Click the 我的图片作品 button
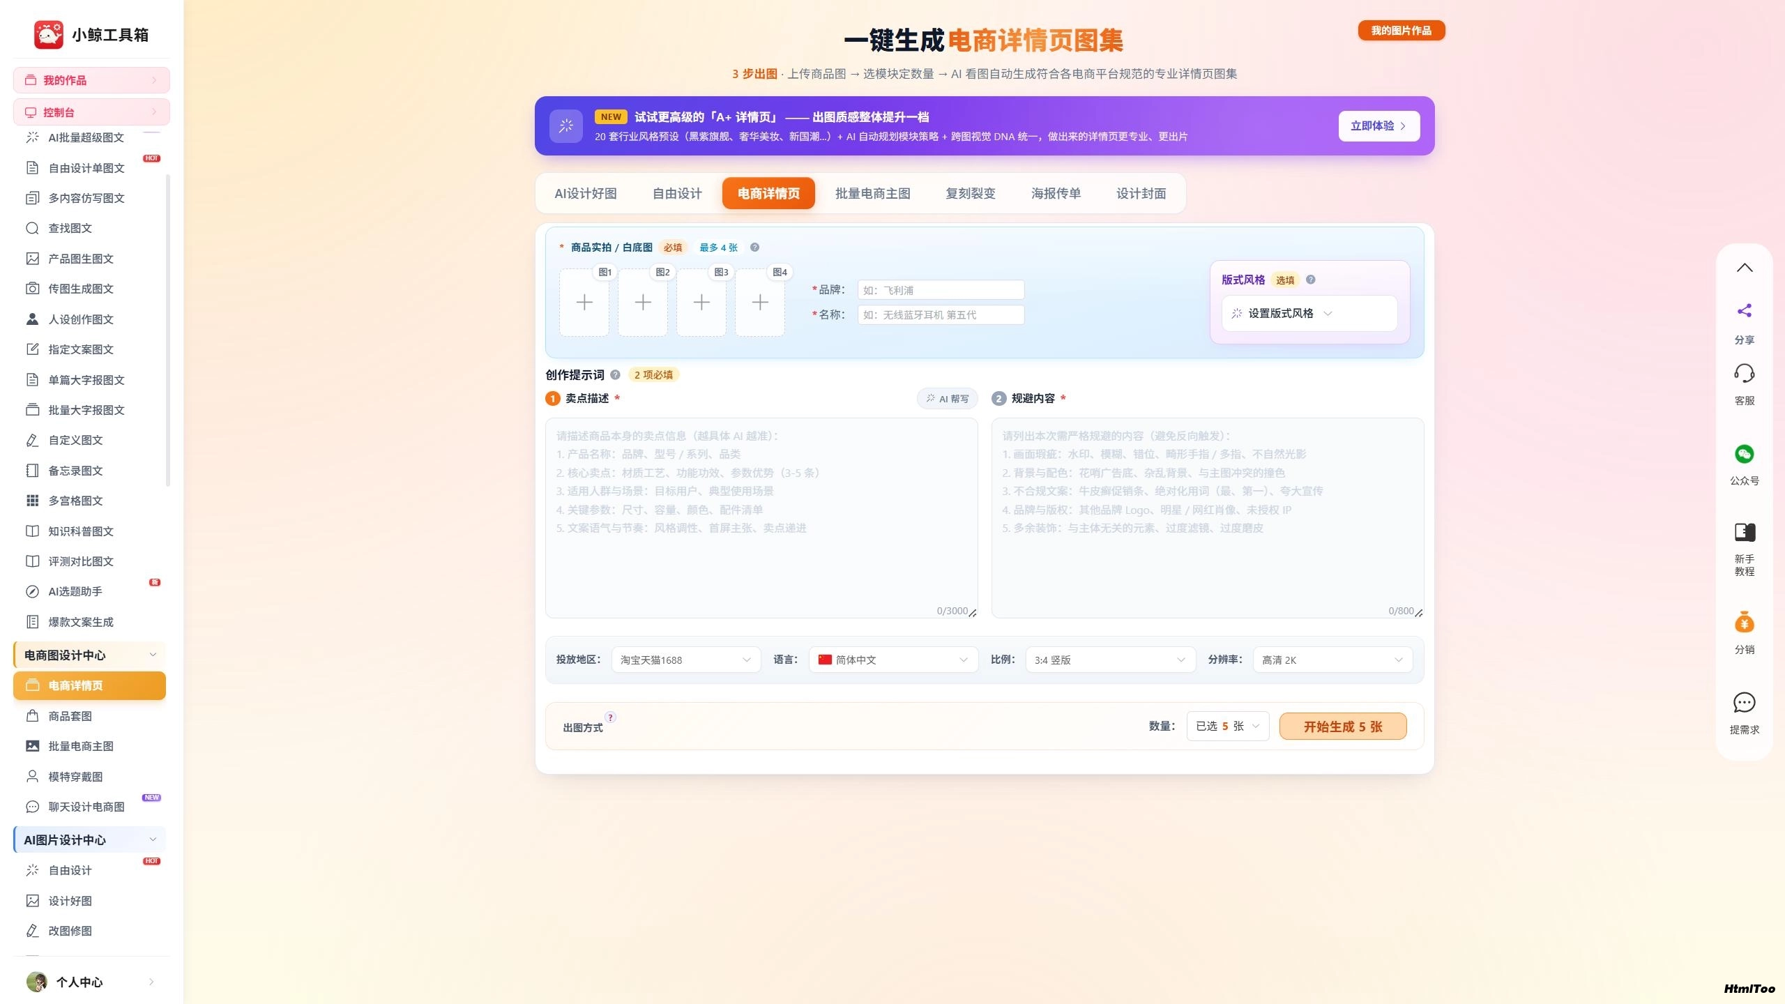The image size is (1785, 1004). (1402, 31)
